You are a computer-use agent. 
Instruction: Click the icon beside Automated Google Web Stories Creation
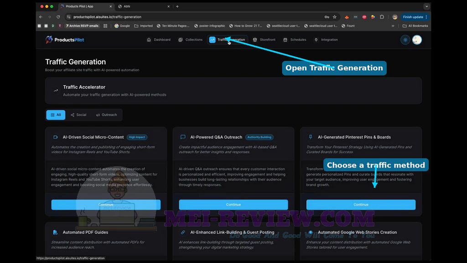click(x=311, y=232)
